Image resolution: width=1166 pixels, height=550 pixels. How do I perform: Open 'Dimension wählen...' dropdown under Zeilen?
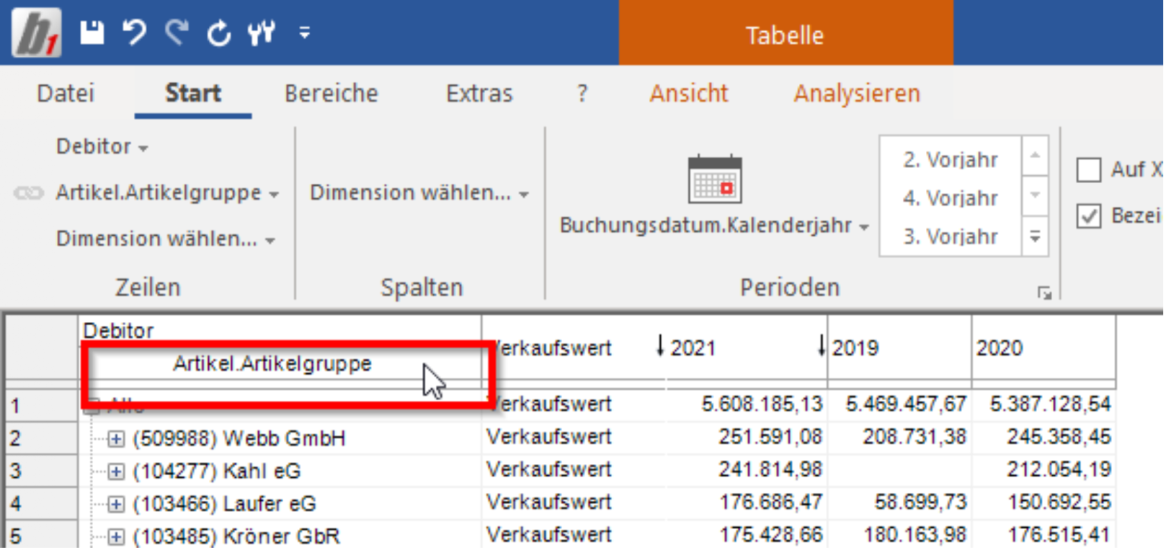coord(165,239)
